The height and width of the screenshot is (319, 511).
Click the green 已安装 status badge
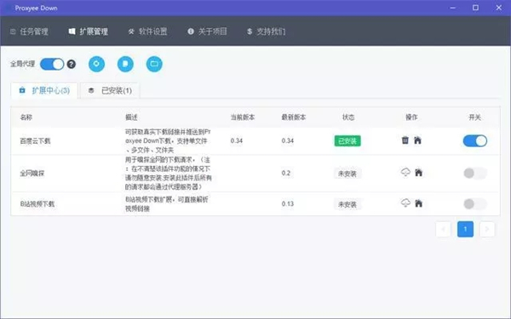coord(347,141)
